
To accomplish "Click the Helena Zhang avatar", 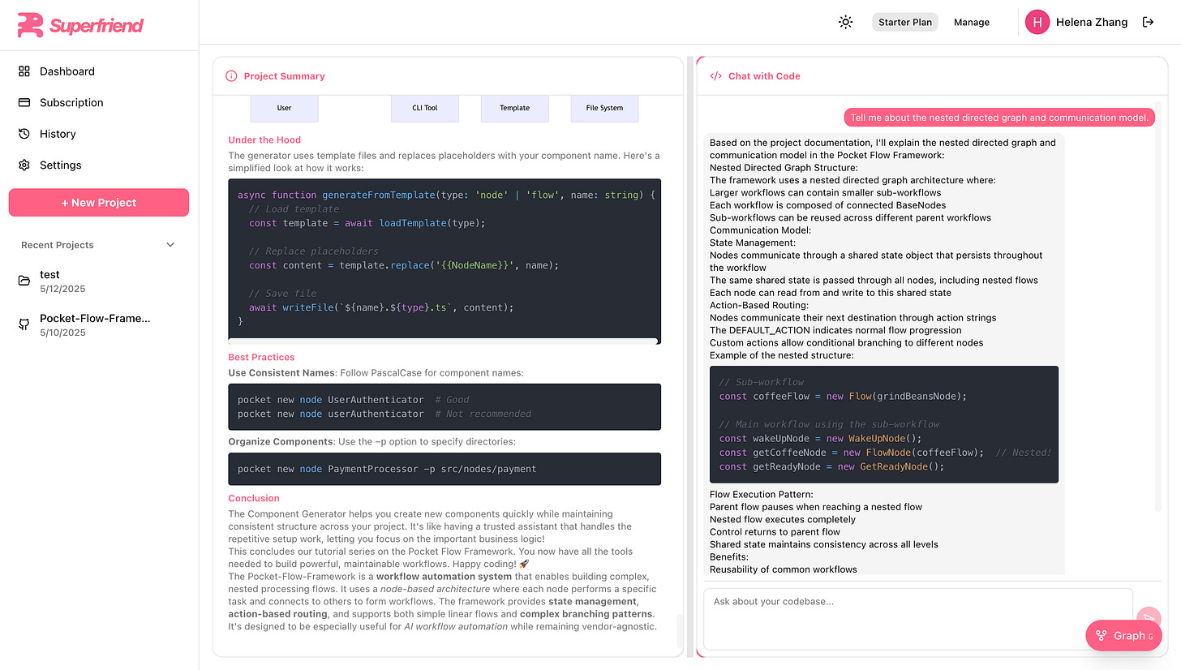I will pos(1037,22).
